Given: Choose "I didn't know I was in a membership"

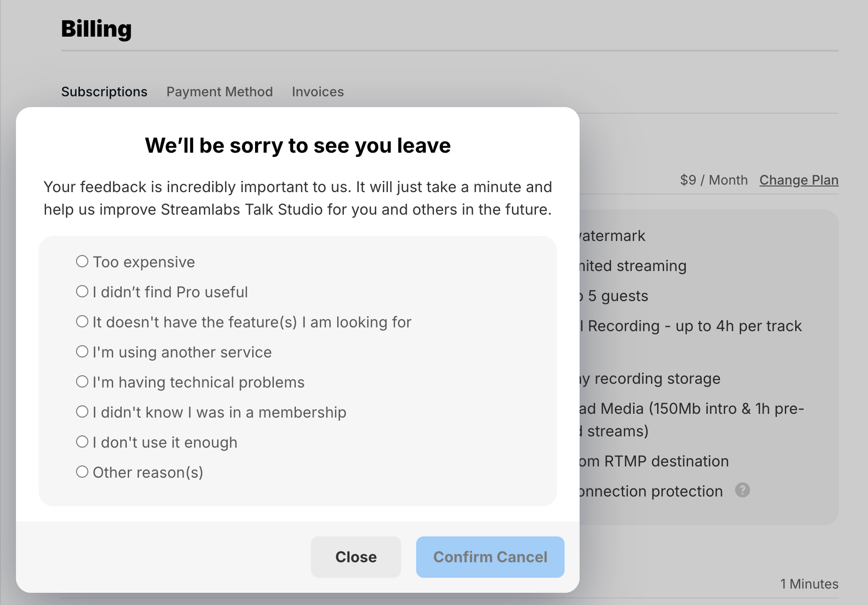Looking at the screenshot, I should [x=82, y=411].
